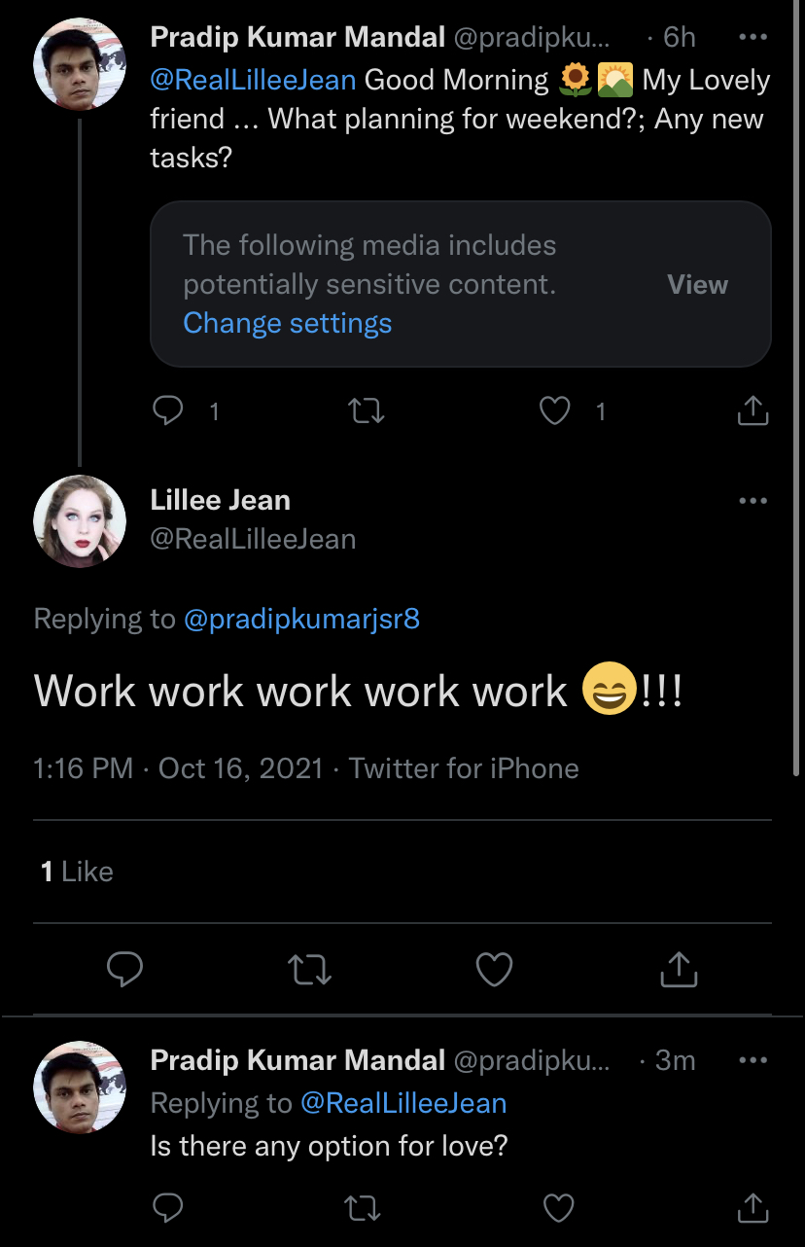Viewport: 805px width, 1247px height.
Task: Open Lillee Jean's profile picture
Action: [80, 520]
